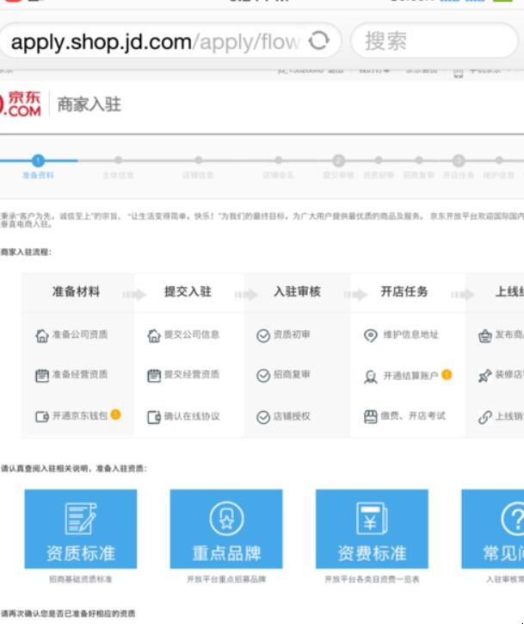Click the 开店任务 column header
Viewport: 524px width, 624px height.
pyautogui.click(x=404, y=291)
